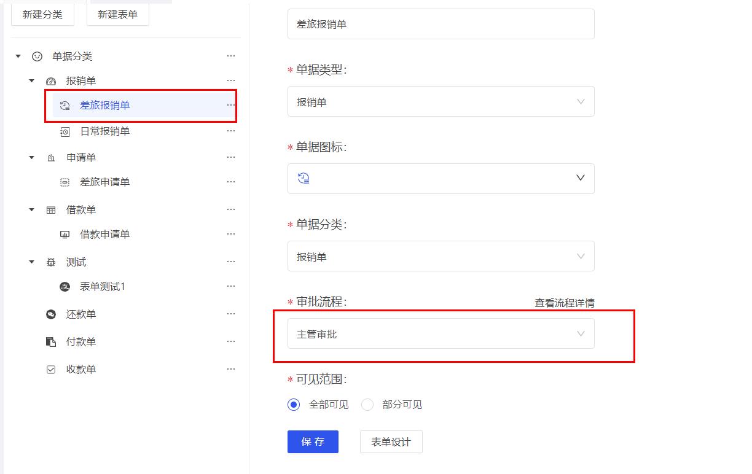Select 日常报销单 in the tree
Image resolution: width=752 pixels, height=474 pixels.
pyautogui.click(x=105, y=131)
